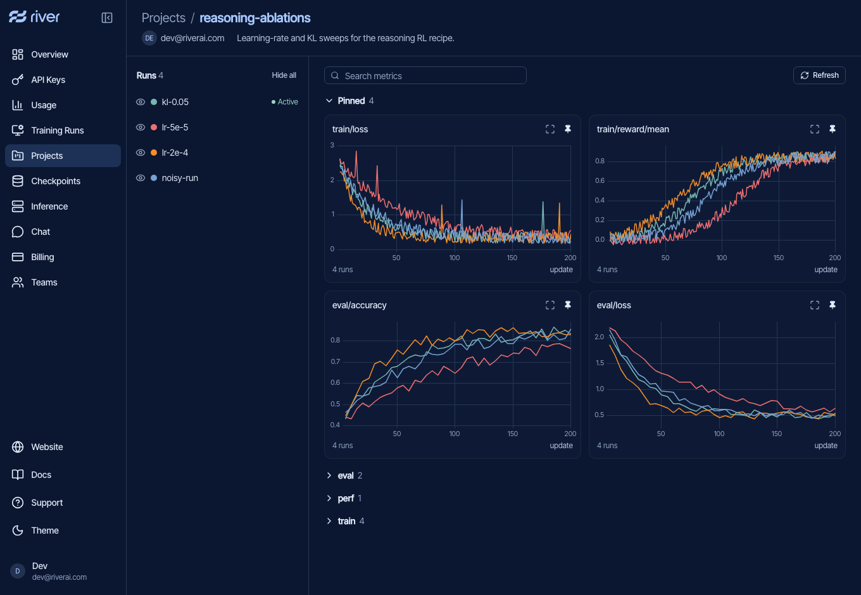The image size is (861, 595).
Task: Open the Billing page
Action: tap(63, 257)
